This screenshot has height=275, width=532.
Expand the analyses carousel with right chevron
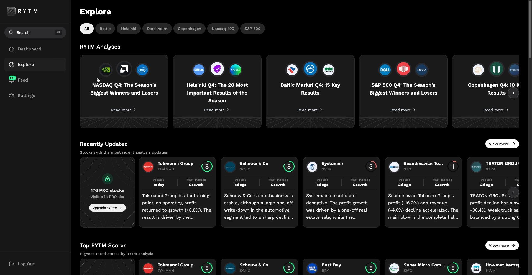(513, 93)
